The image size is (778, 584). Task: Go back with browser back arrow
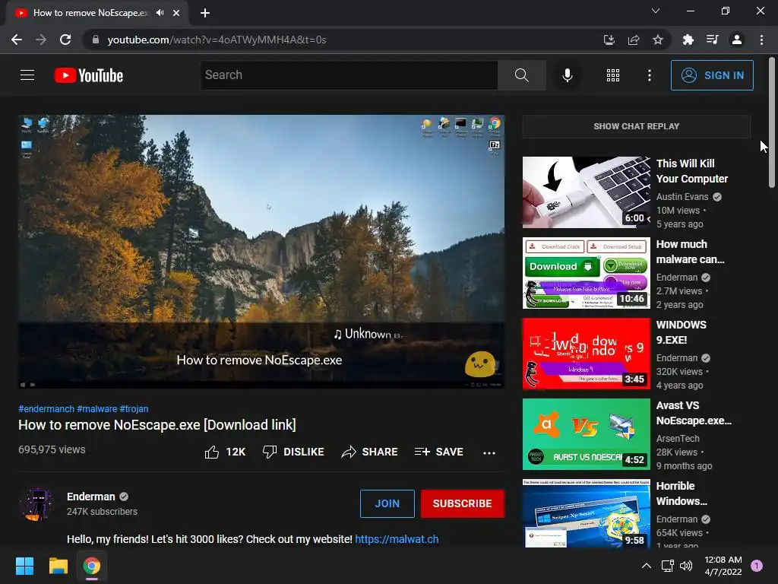pos(17,40)
